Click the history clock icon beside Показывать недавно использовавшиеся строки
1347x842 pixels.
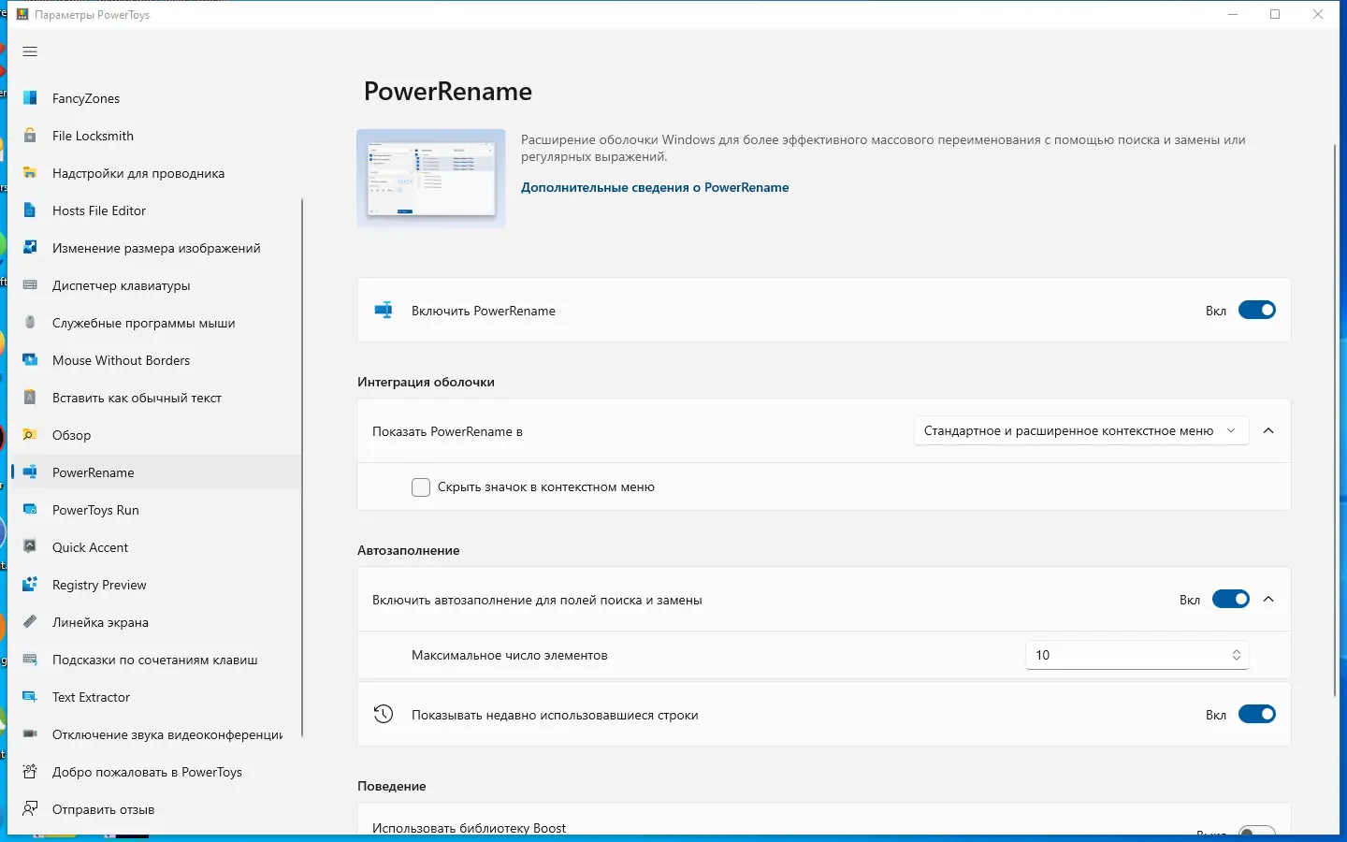[x=384, y=715]
